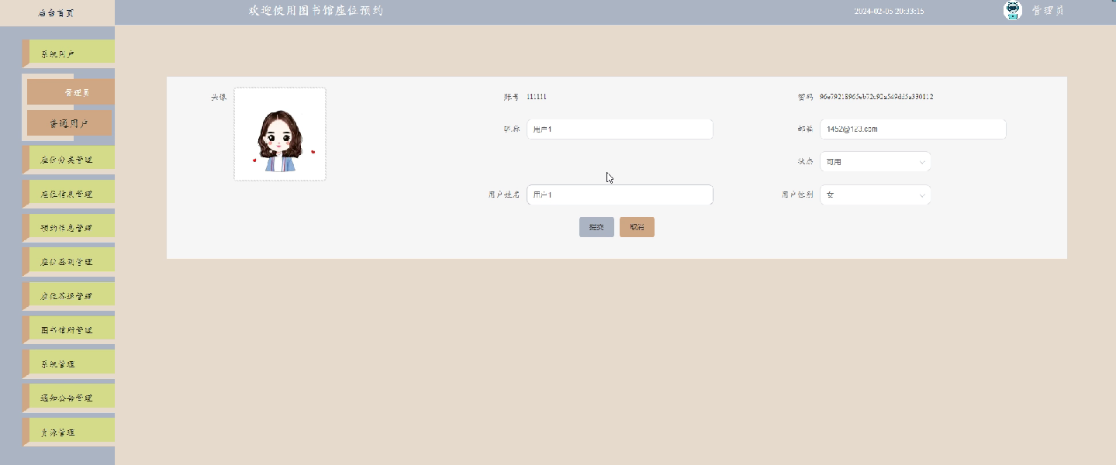This screenshot has width=1116, height=465.
Task: Go to 后台首页 in the top-left
Action: tap(57, 12)
